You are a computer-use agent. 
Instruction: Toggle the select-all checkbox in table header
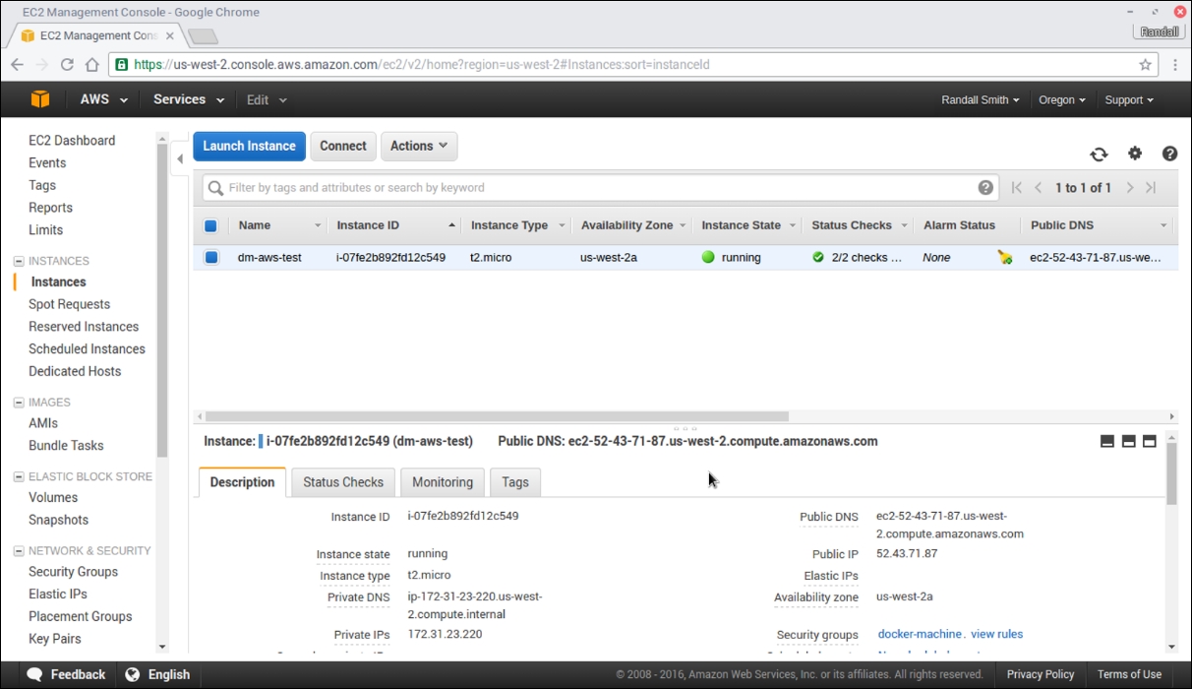[x=210, y=225]
